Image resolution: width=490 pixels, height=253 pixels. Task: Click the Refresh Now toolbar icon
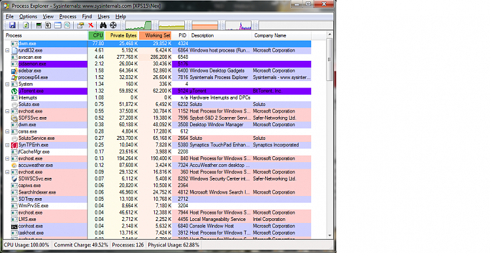(25, 25)
